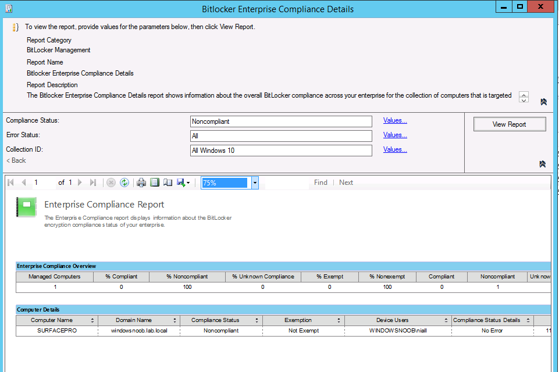Sort by the Computer Name column
Screen dimensions: 559x372
[92, 320]
